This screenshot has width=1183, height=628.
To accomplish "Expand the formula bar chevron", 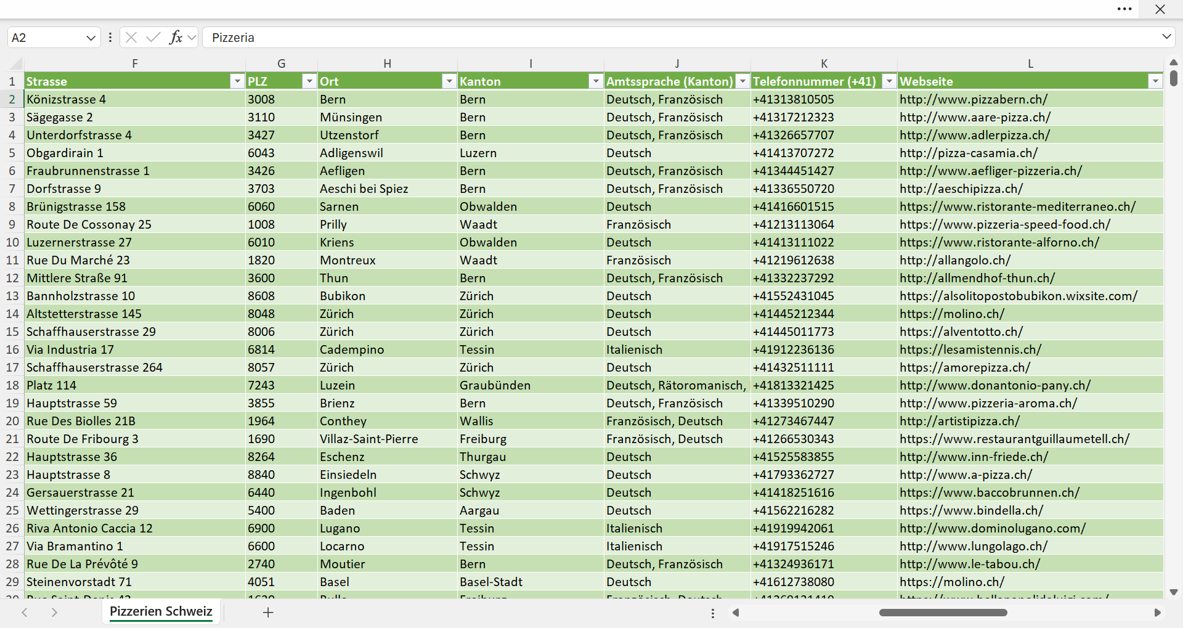I will 1166,37.
